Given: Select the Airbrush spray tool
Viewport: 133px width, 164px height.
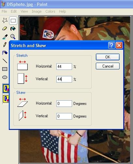Looking at the screenshot, I should click(5, 53).
